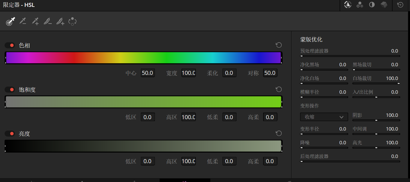
Task: Turn off the 亮度 luminance toggle
Action: click(x=10, y=134)
